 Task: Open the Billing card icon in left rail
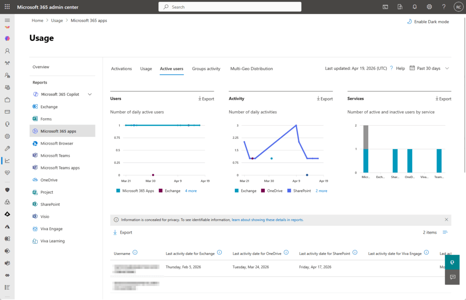(x=7, y=112)
